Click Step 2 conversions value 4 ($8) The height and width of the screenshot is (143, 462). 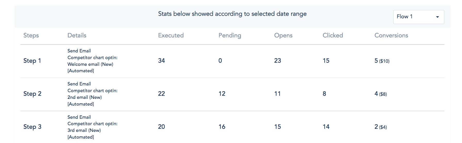pos(380,94)
